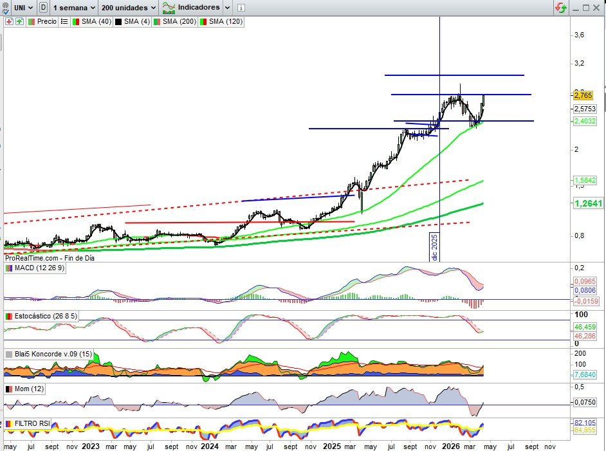Click the yellow 2,765 current price tag
Image resolution: width=606 pixels, height=451 pixels.
[583, 95]
